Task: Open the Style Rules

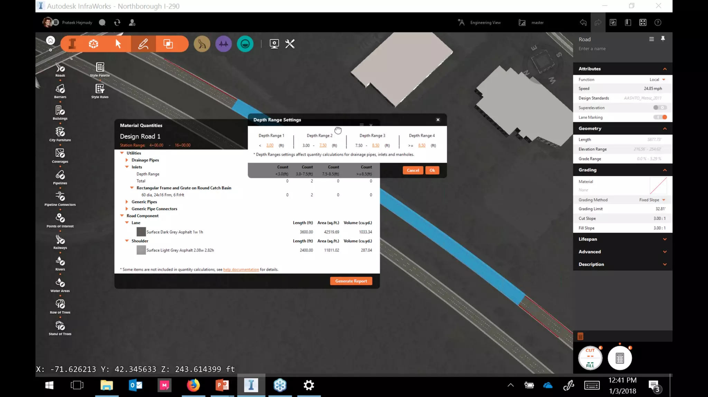Action: [100, 91]
